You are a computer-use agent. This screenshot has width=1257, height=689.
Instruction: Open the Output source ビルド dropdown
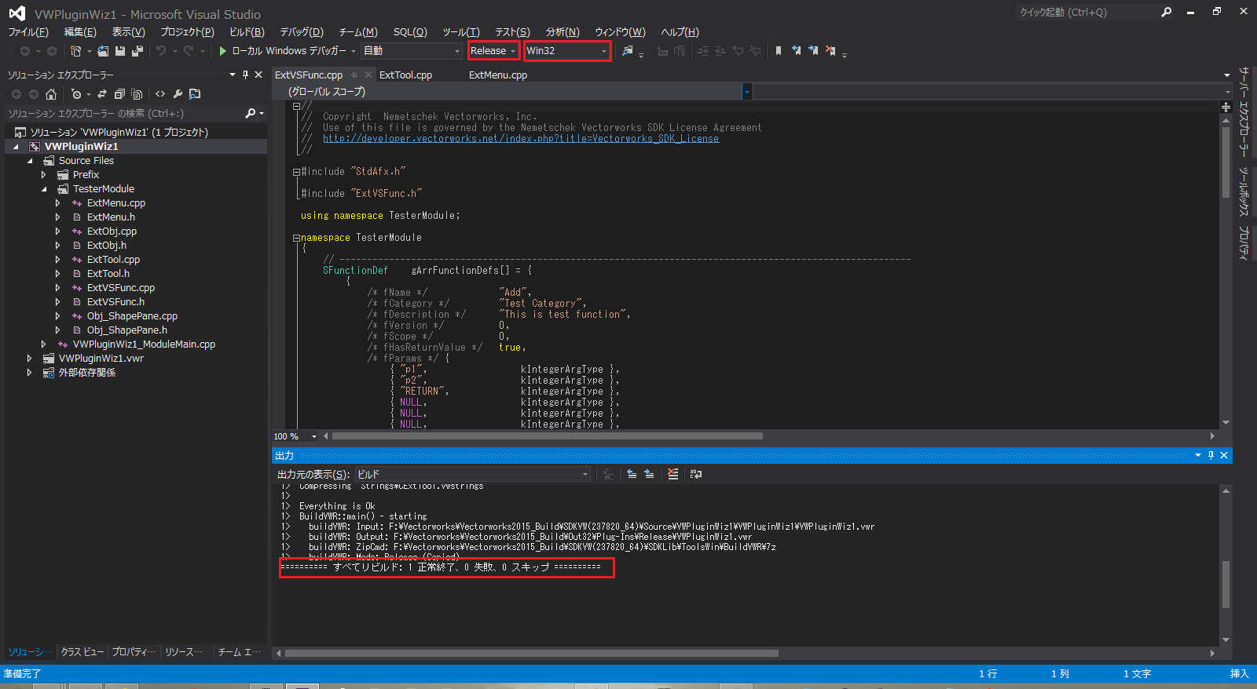click(x=472, y=474)
